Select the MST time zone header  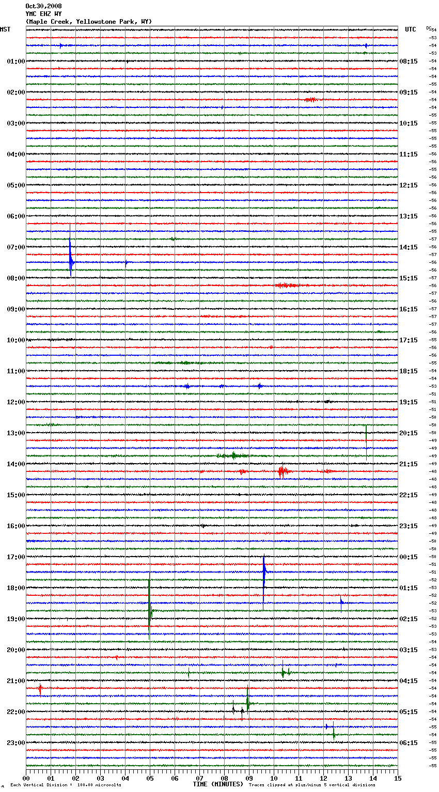tap(5, 29)
